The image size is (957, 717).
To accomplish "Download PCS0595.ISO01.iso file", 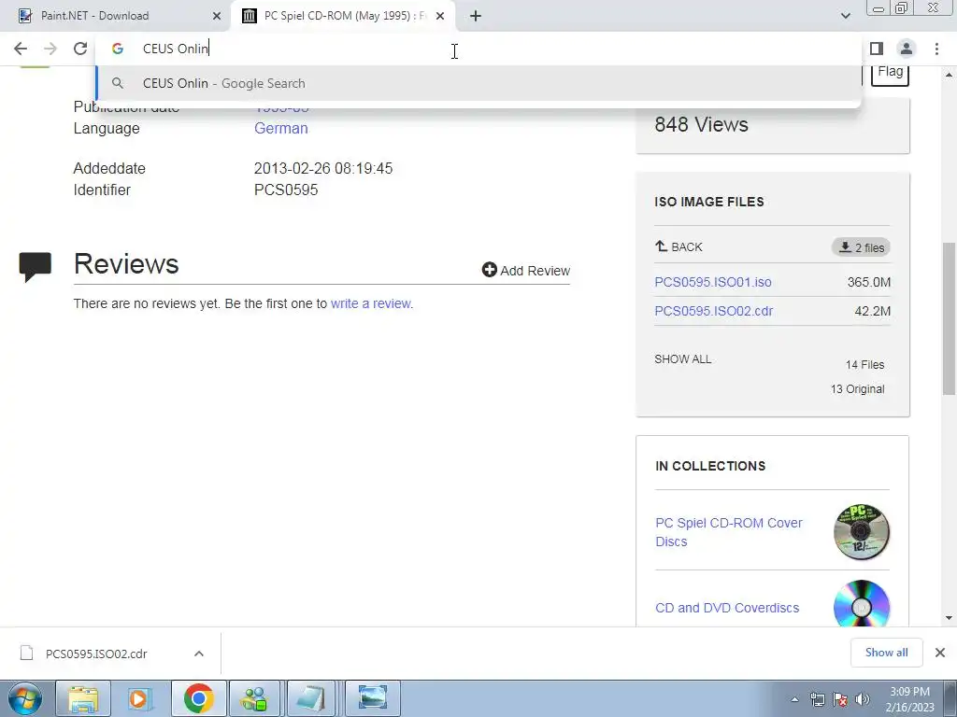I will [x=713, y=282].
